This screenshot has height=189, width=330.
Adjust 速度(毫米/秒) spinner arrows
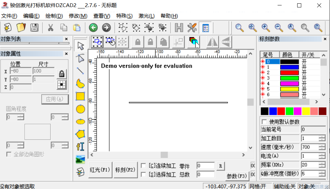pyautogui.click(x=322, y=147)
